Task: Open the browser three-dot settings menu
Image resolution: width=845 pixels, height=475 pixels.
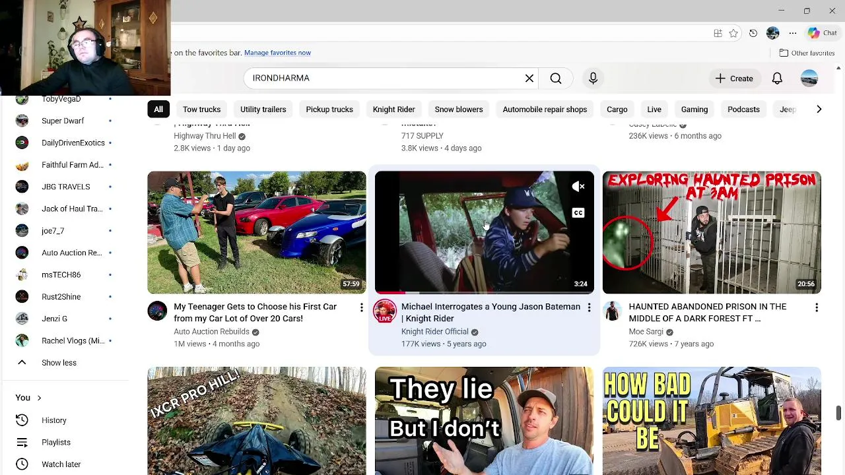Action: [x=793, y=33]
